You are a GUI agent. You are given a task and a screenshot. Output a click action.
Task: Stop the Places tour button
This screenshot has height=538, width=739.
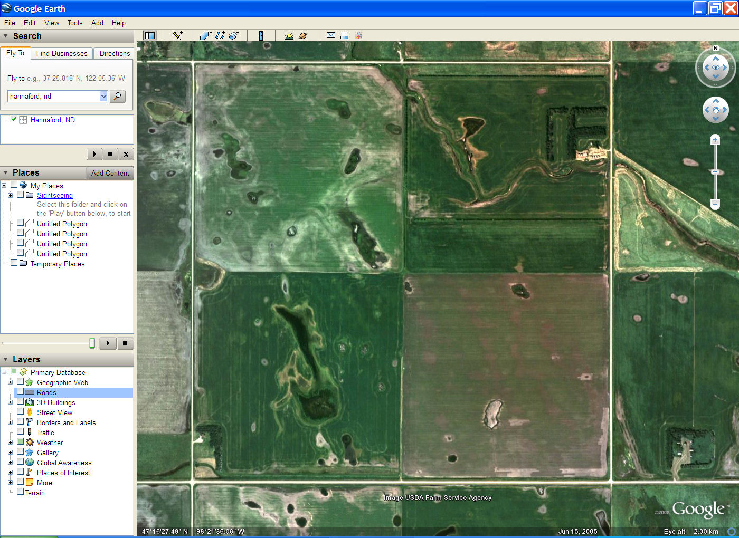[x=125, y=343]
